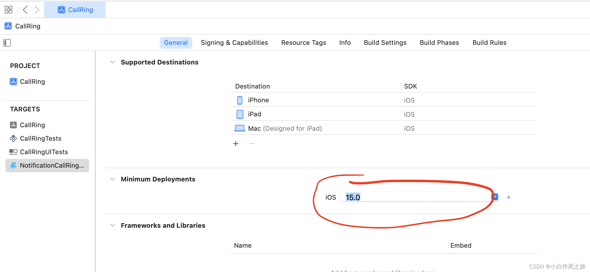Open the Build Rules tab
The width and height of the screenshot is (590, 272).
click(489, 43)
